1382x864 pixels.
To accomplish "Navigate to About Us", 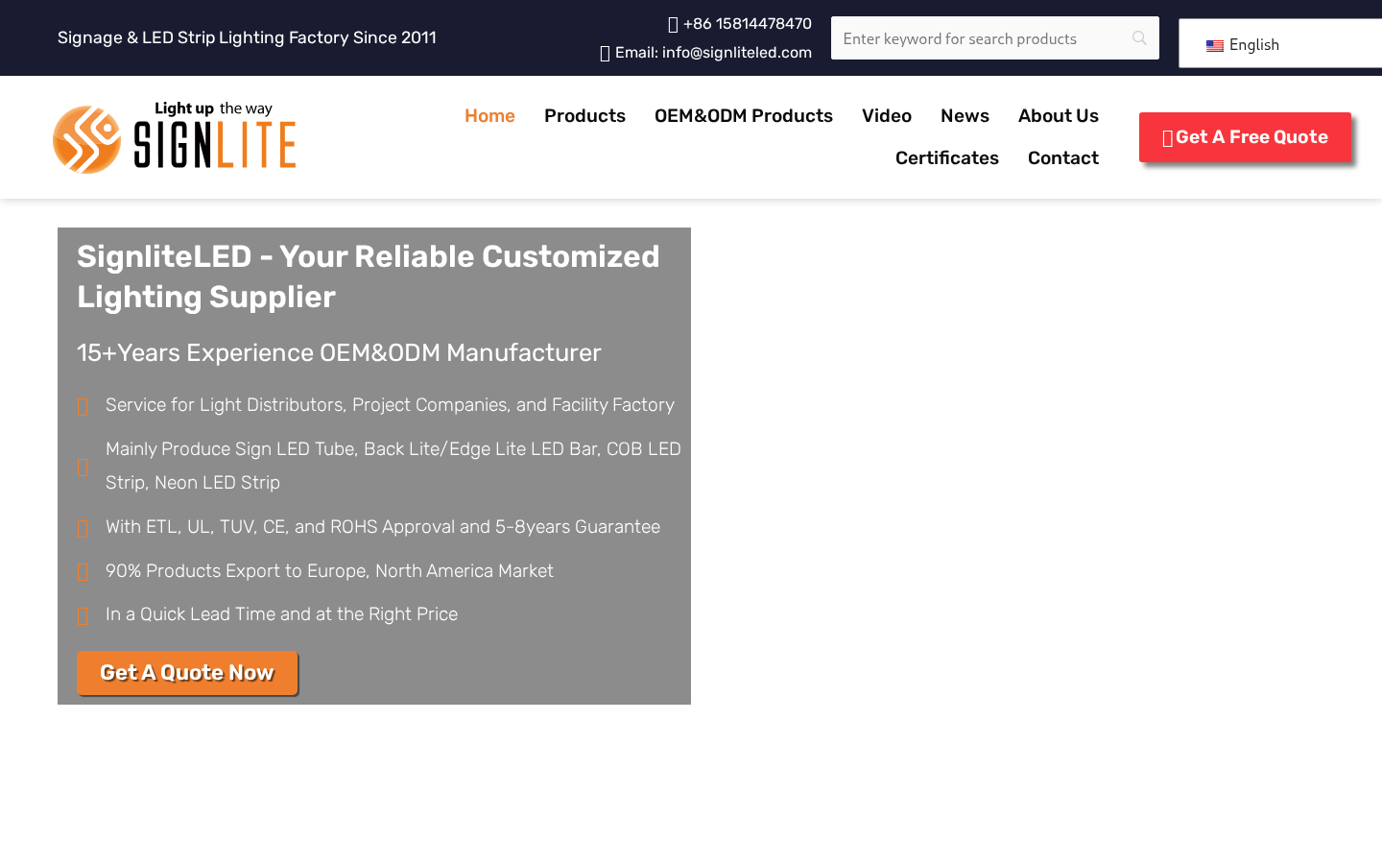I will (x=1058, y=116).
